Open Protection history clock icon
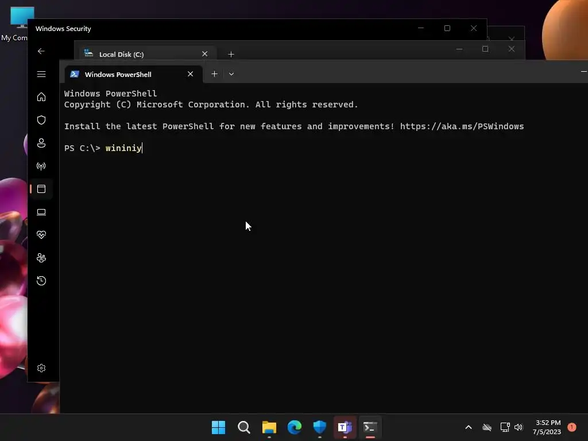 (41, 280)
